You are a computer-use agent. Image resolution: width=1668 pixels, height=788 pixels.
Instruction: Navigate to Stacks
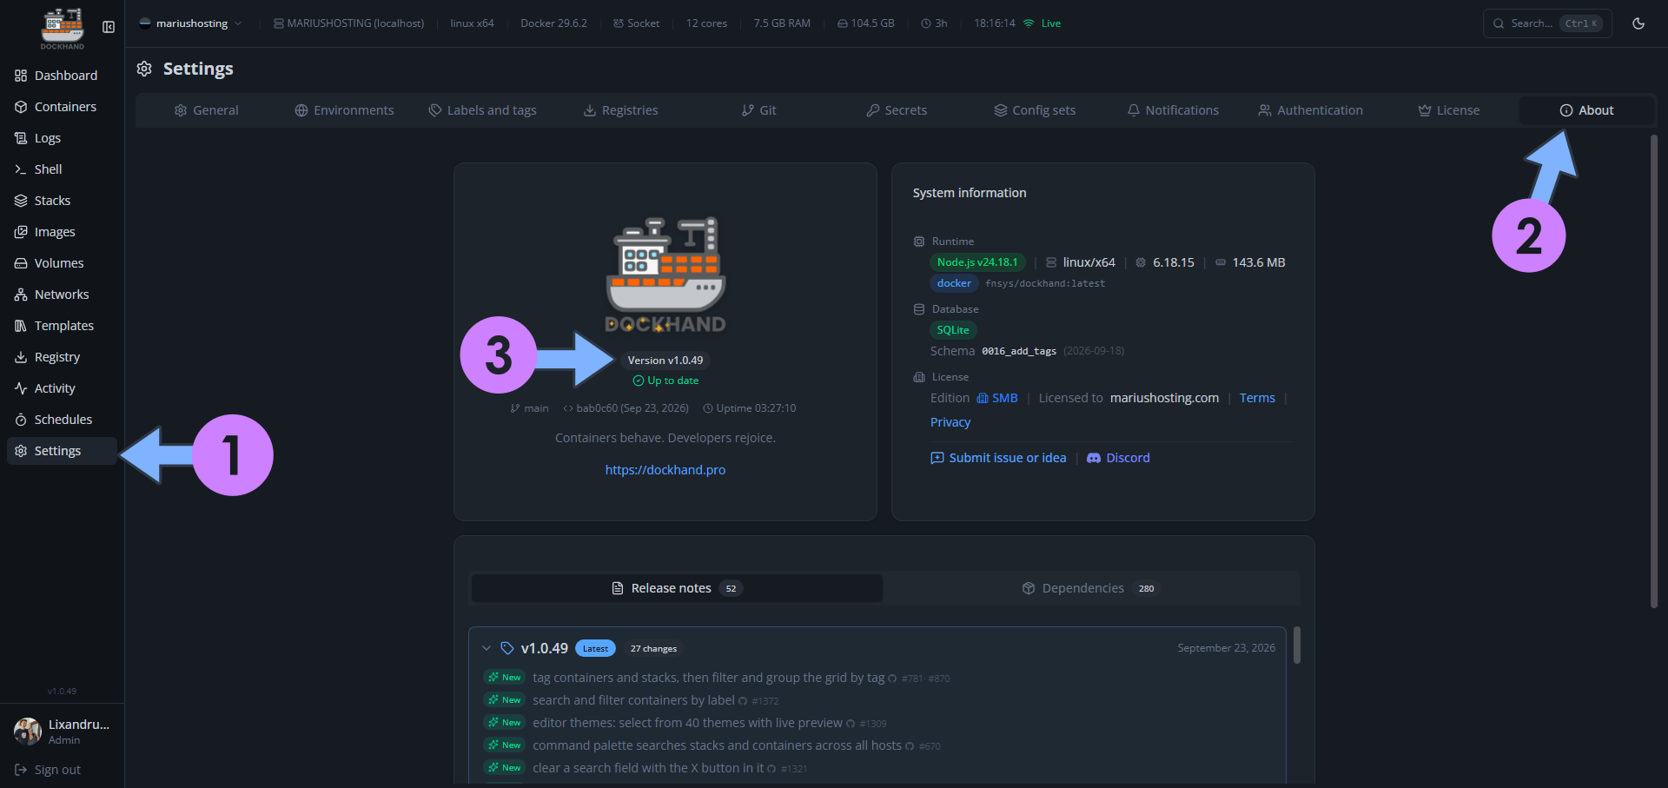point(62,201)
